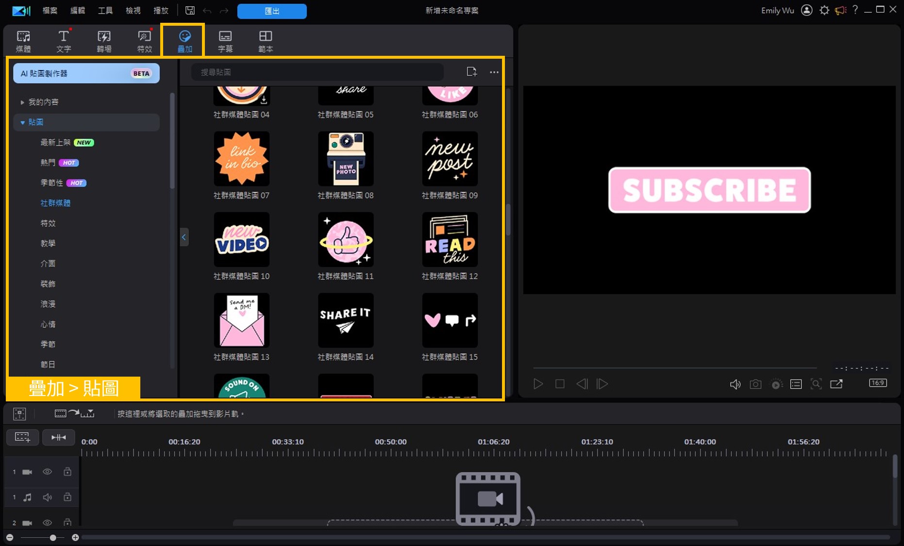Select the 節日 category
Image resolution: width=904 pixels, height=546 pixels.
pos(48,364)
